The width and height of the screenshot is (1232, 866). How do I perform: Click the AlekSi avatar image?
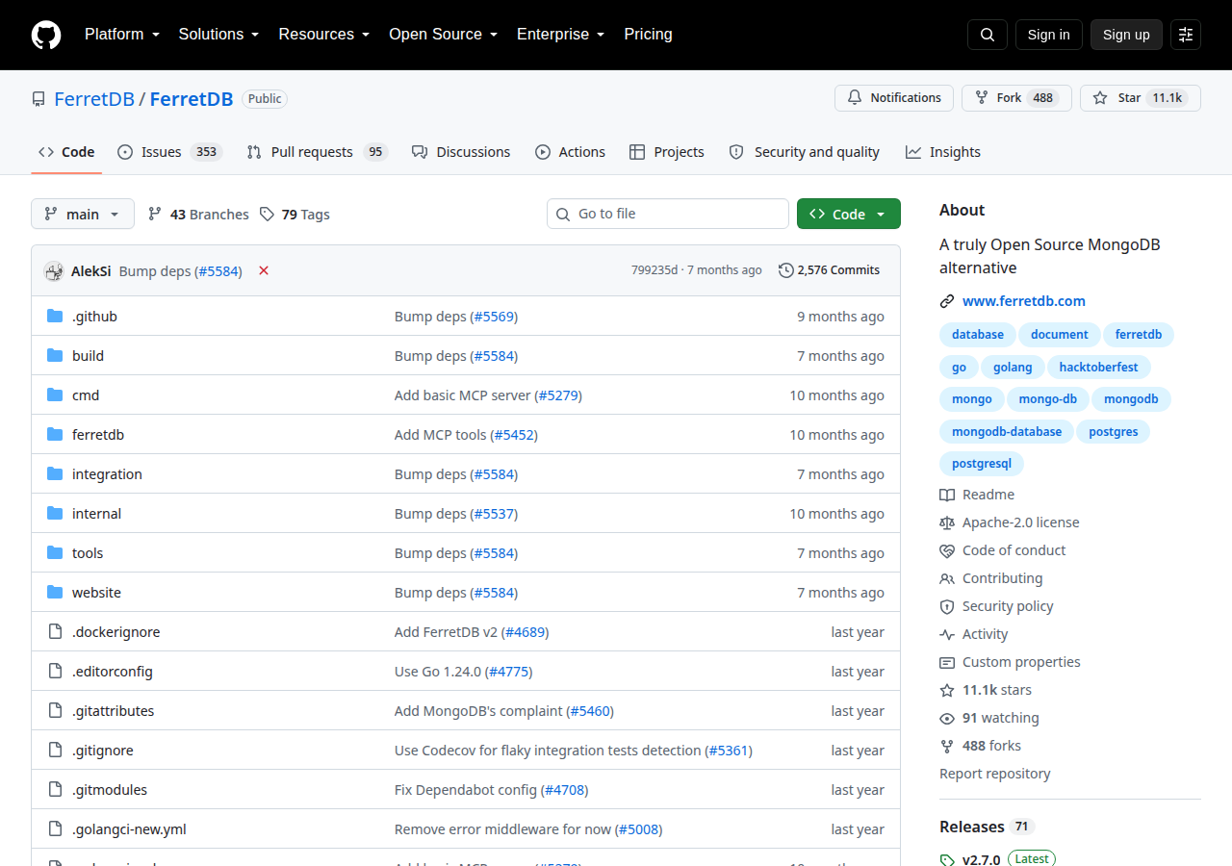pyautogui.click(x=54, y=270)
